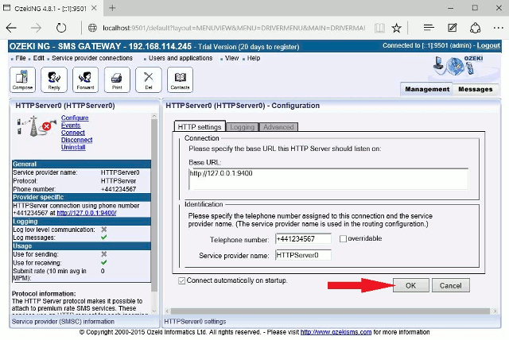
Task: Click the Disconnect link
Action: click(77, 140)
